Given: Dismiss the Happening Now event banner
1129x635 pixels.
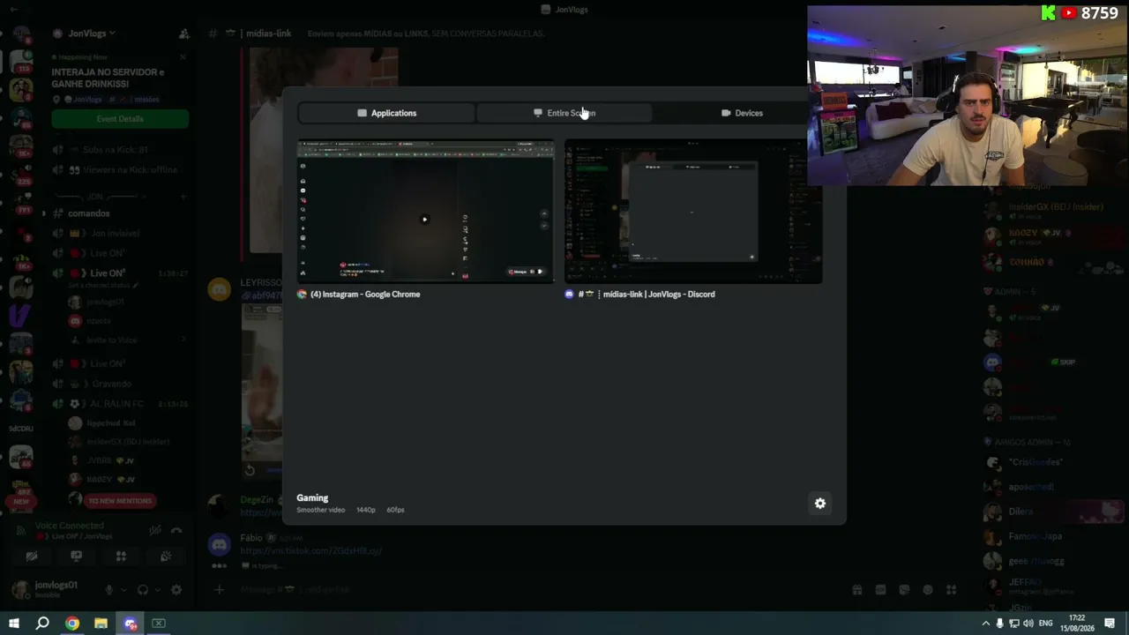Looking at the screenshot, I should (183, 57).
